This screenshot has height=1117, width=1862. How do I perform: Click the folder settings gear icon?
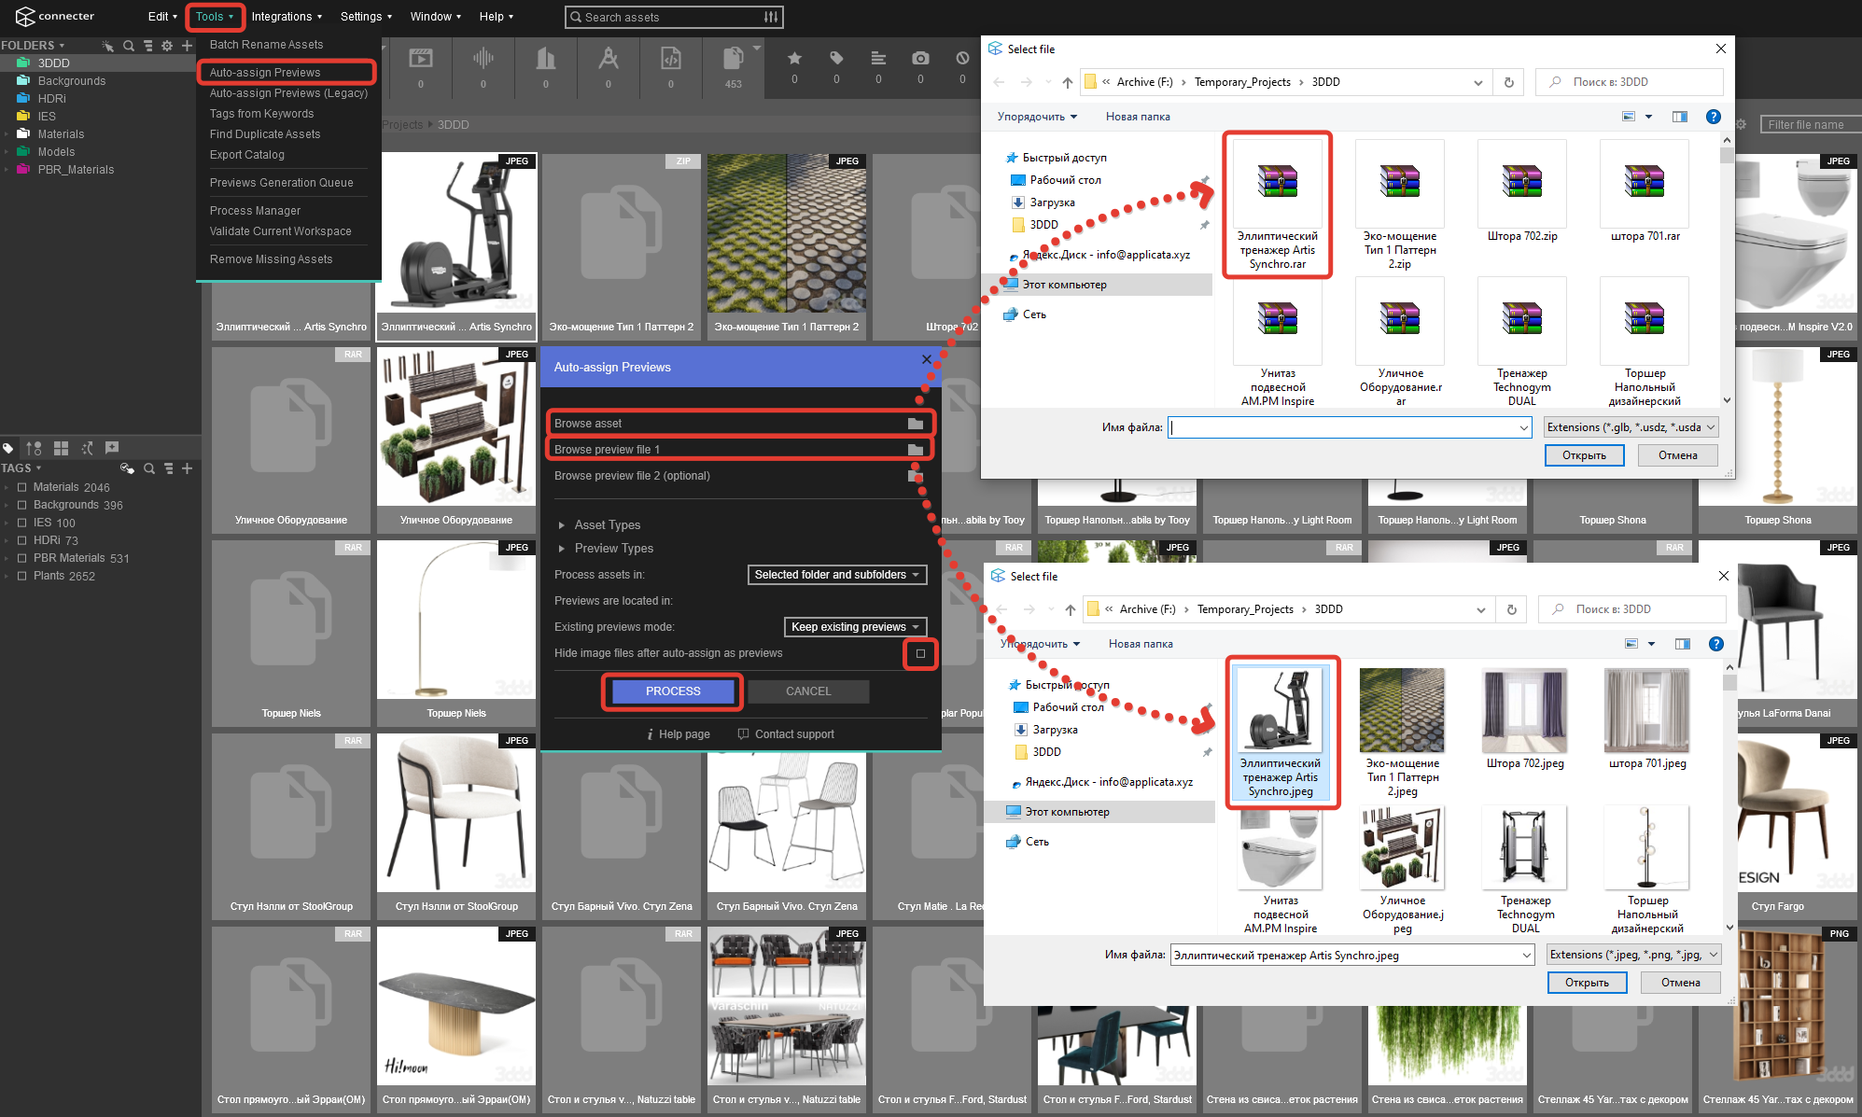[x=167, y=46]
